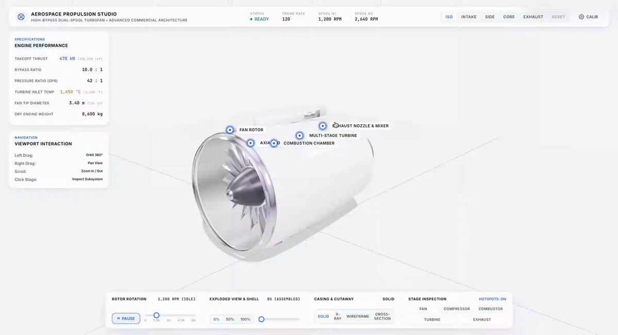The image size is (618, 335).
Task: Select the Combustion Chamber hotspot marker
Action: pos(274,143)
